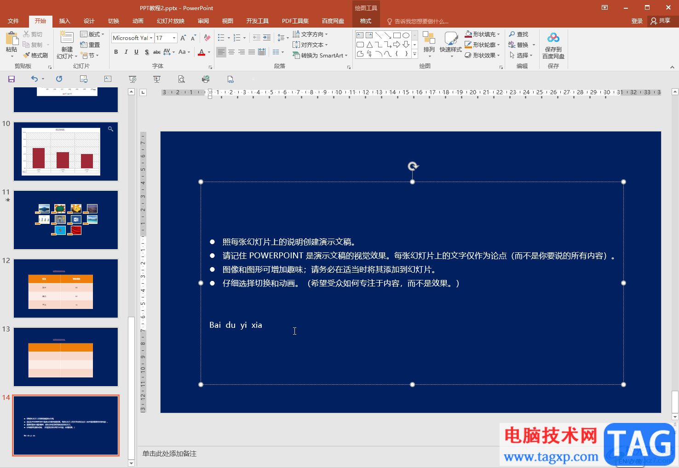Toggle bold formatting
This screenshot has height=468, width=679.
point(116,52)
